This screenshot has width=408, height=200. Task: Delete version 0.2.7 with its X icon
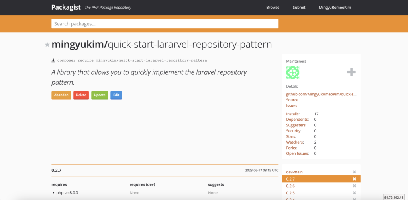(354, 179)
